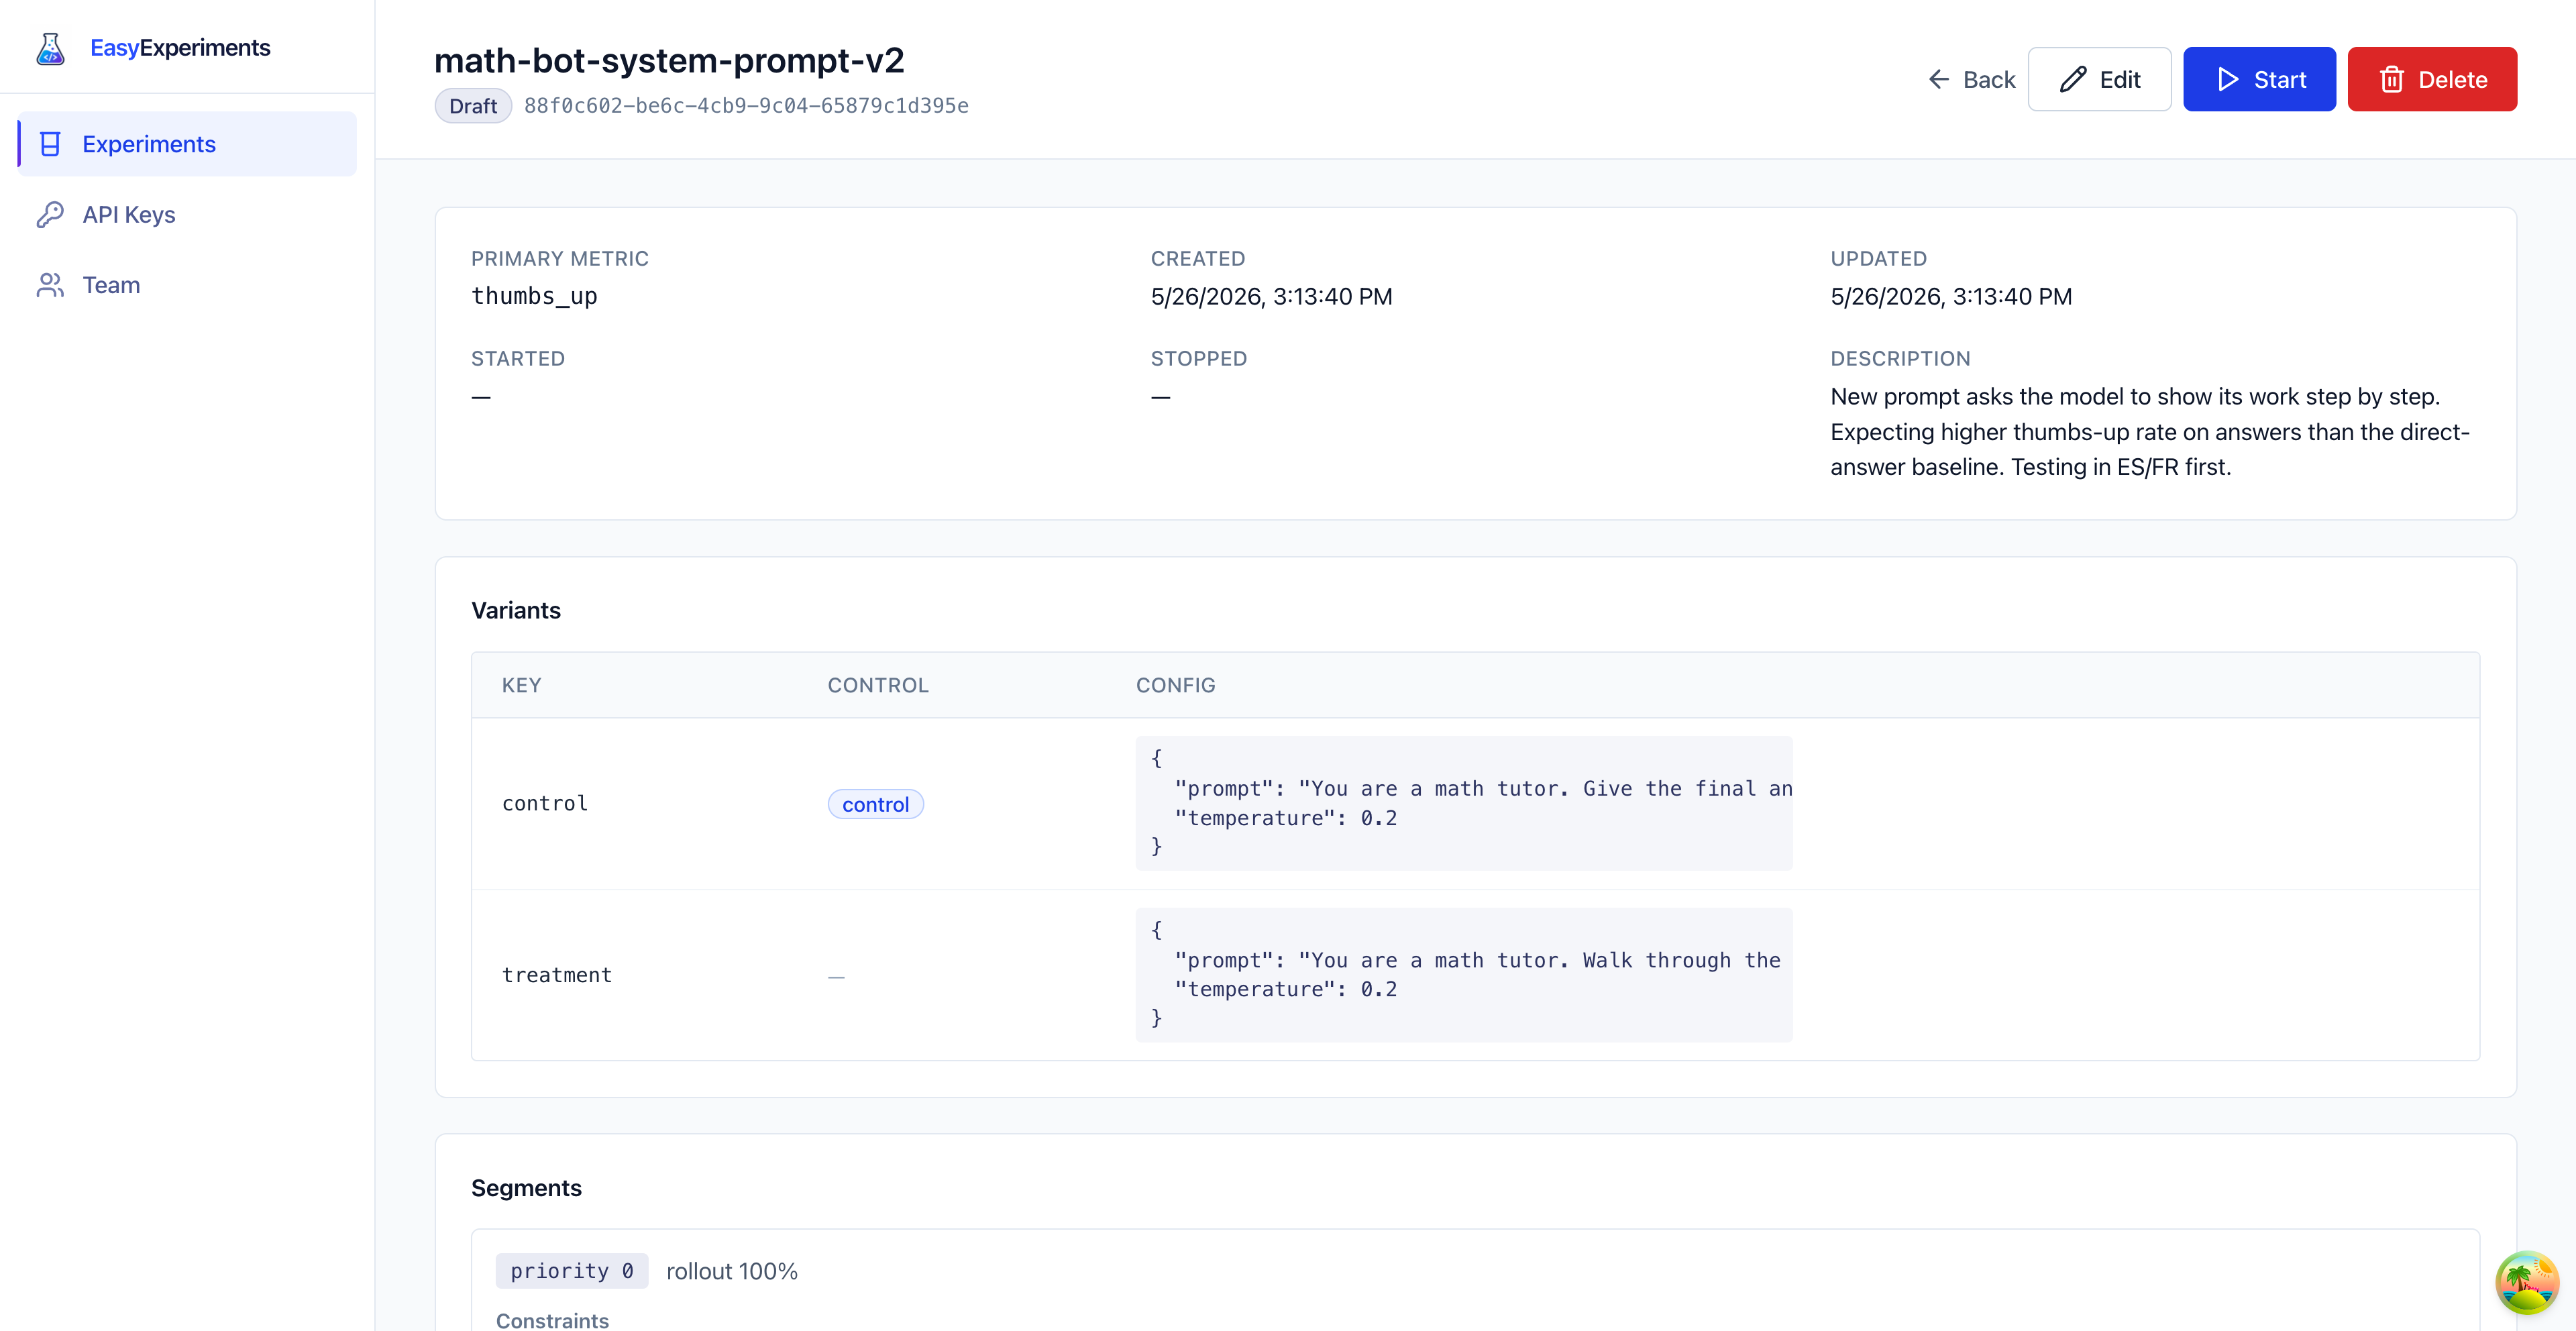Click the Constraints label
2576x1331 pixels.
click(x=552, y=1320)
